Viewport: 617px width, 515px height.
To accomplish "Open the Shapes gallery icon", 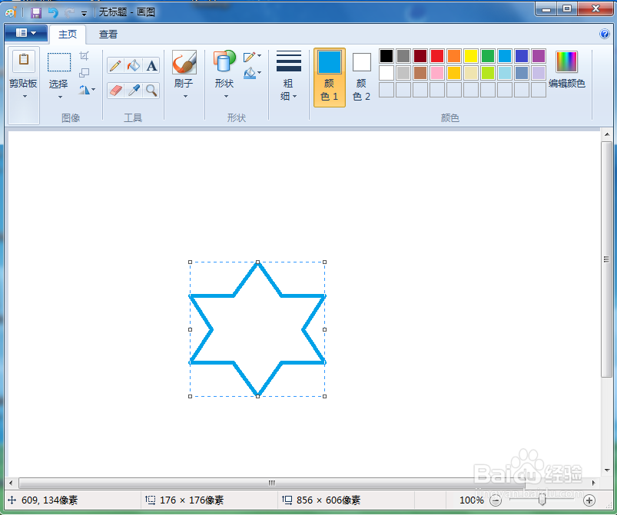I will point(224,61).
